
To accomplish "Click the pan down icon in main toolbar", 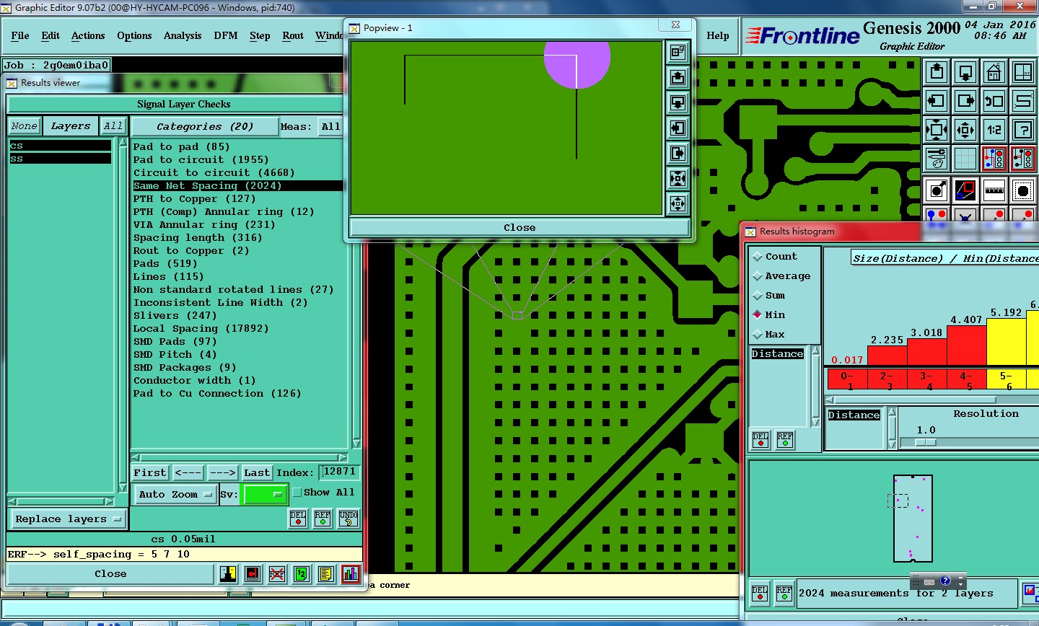I will pos(965,73).
